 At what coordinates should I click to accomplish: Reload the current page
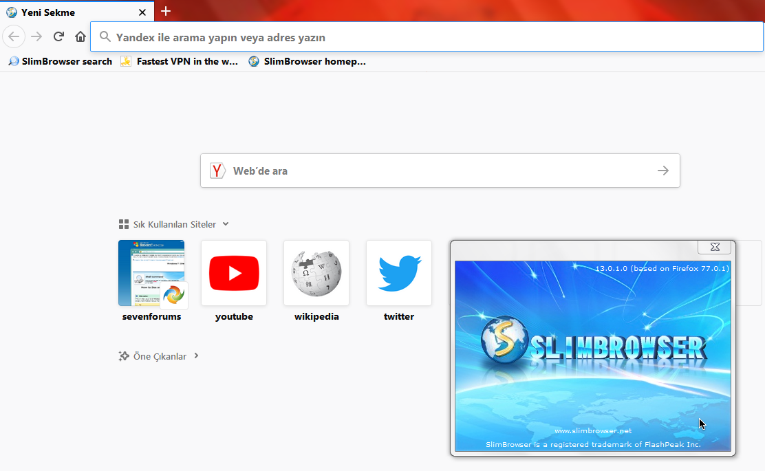pyautogui.click(x=58, y=36)
